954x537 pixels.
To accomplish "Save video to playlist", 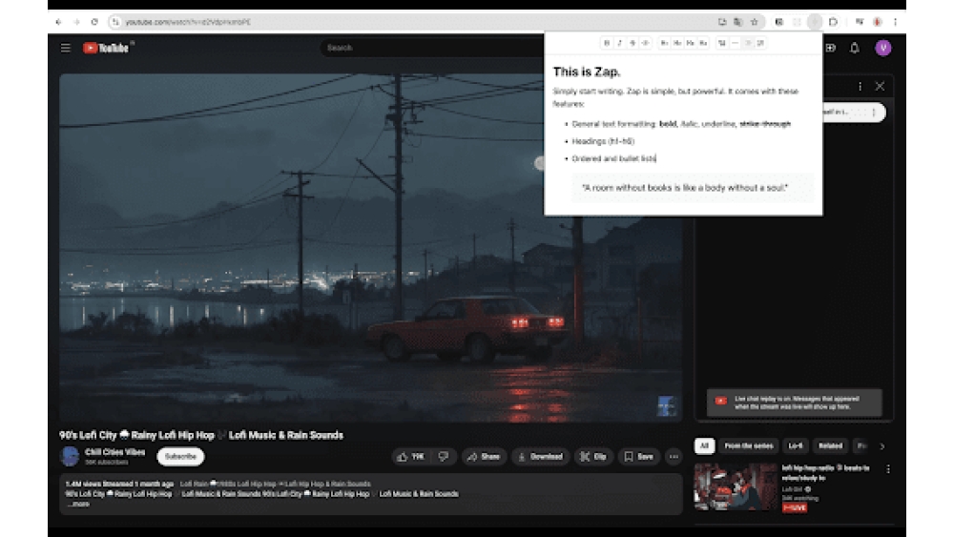I will click(x=639, y=457).
